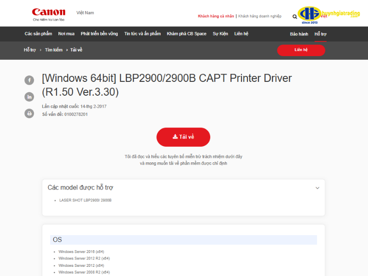Go to Tìm kiếm breadcrumb link
This screenshot has width=368, height=276.
[x=54, y=50]
